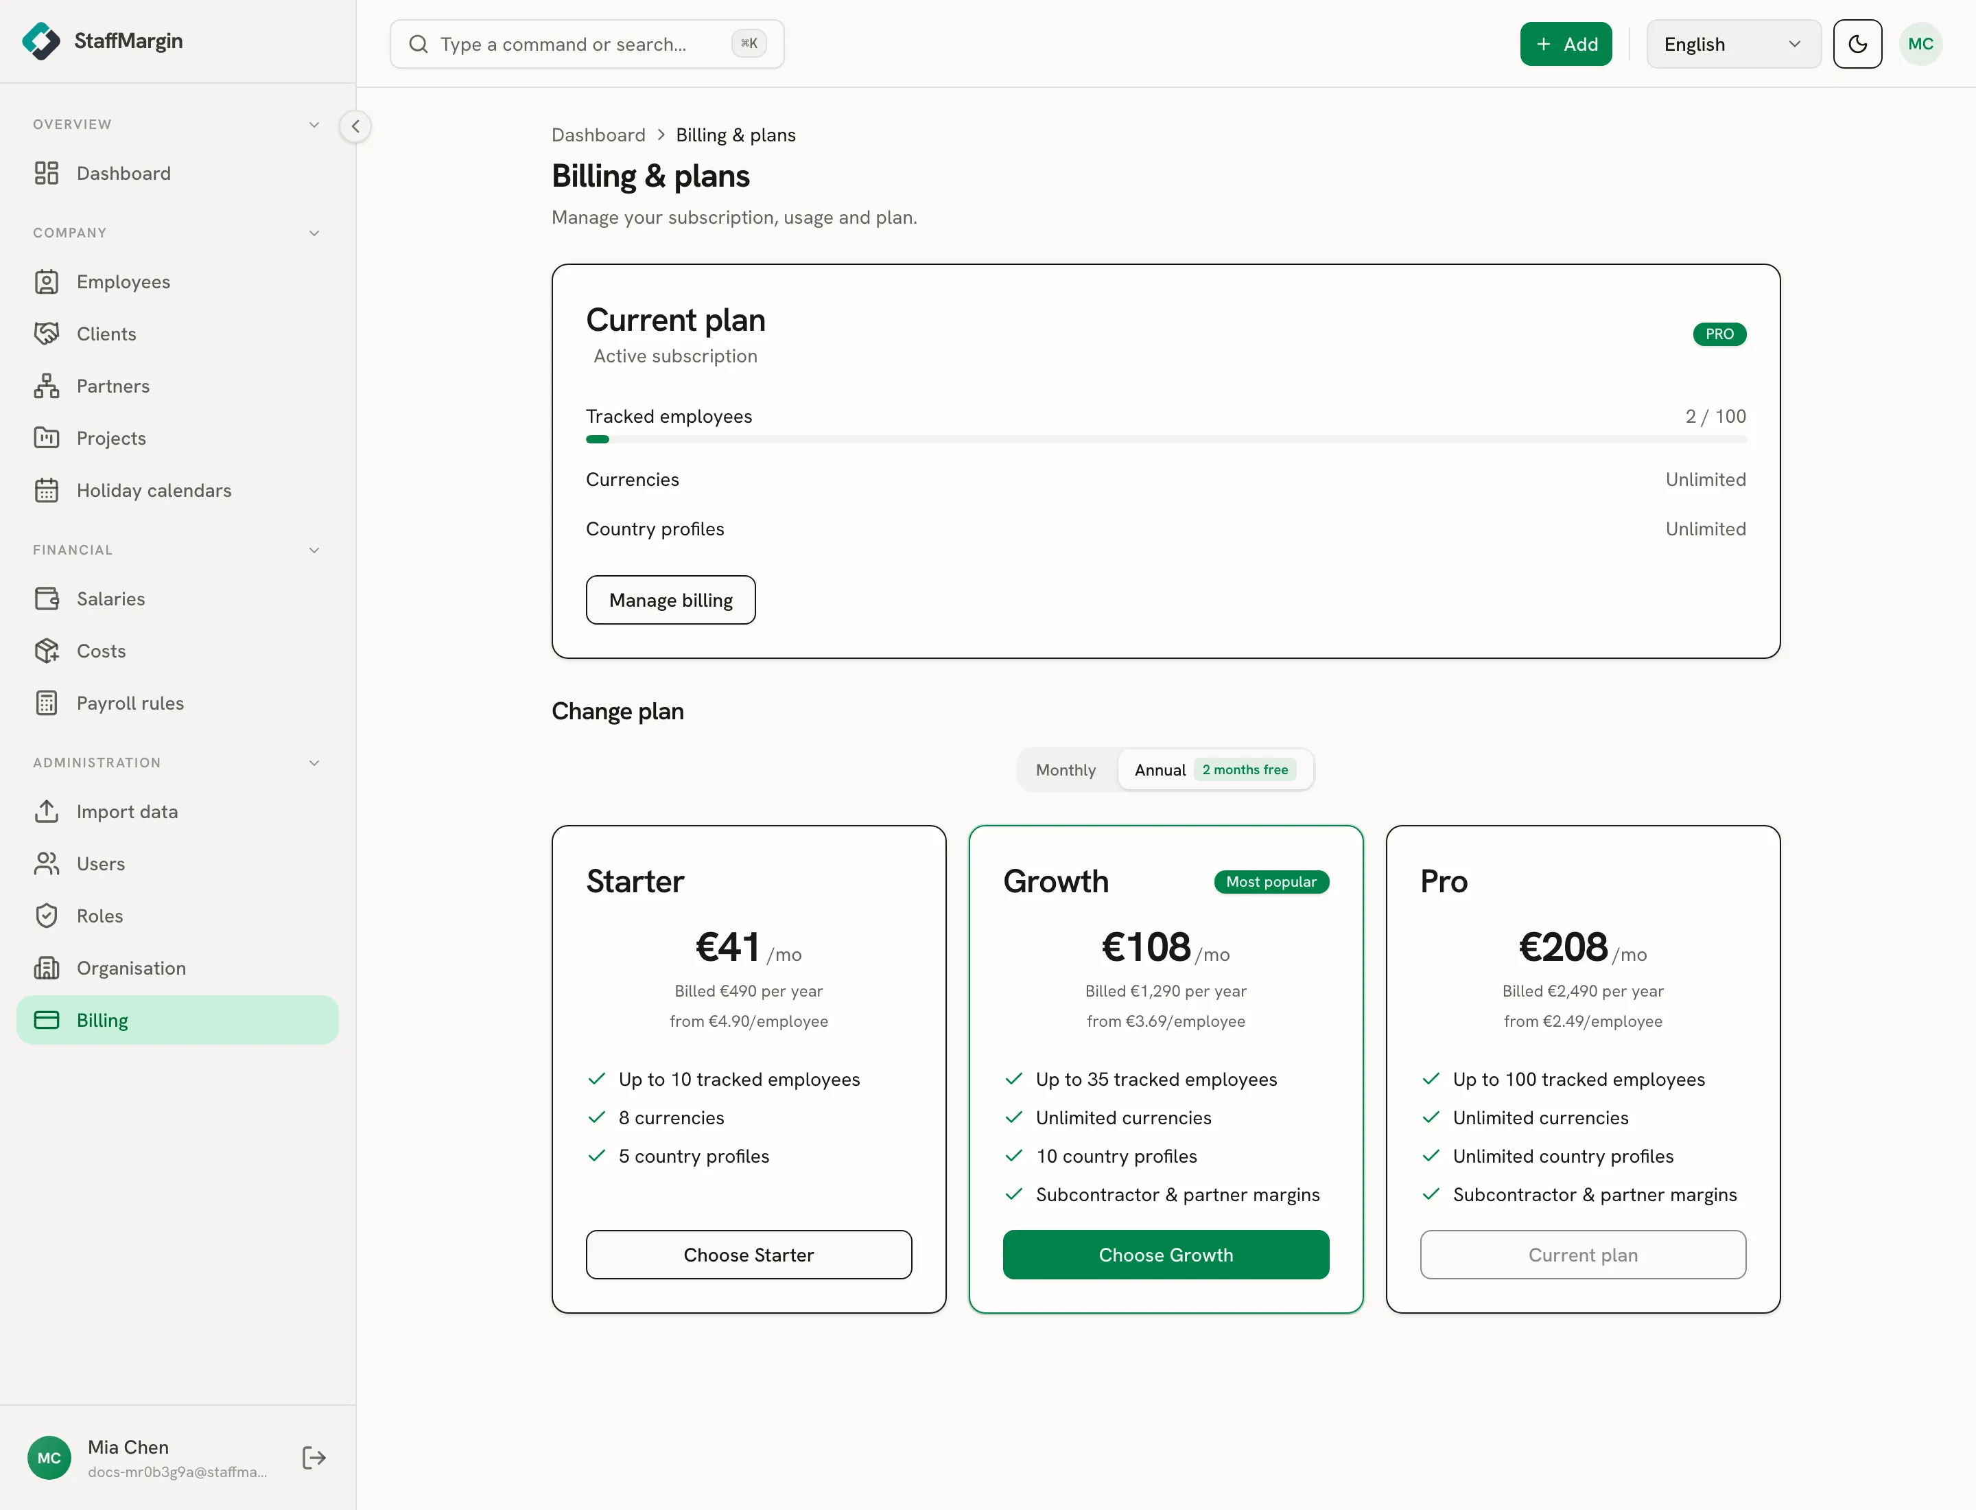Open the Payroll rules page
The height and width of the screenshot is (1510, 1976).
[x=178, y=703]
